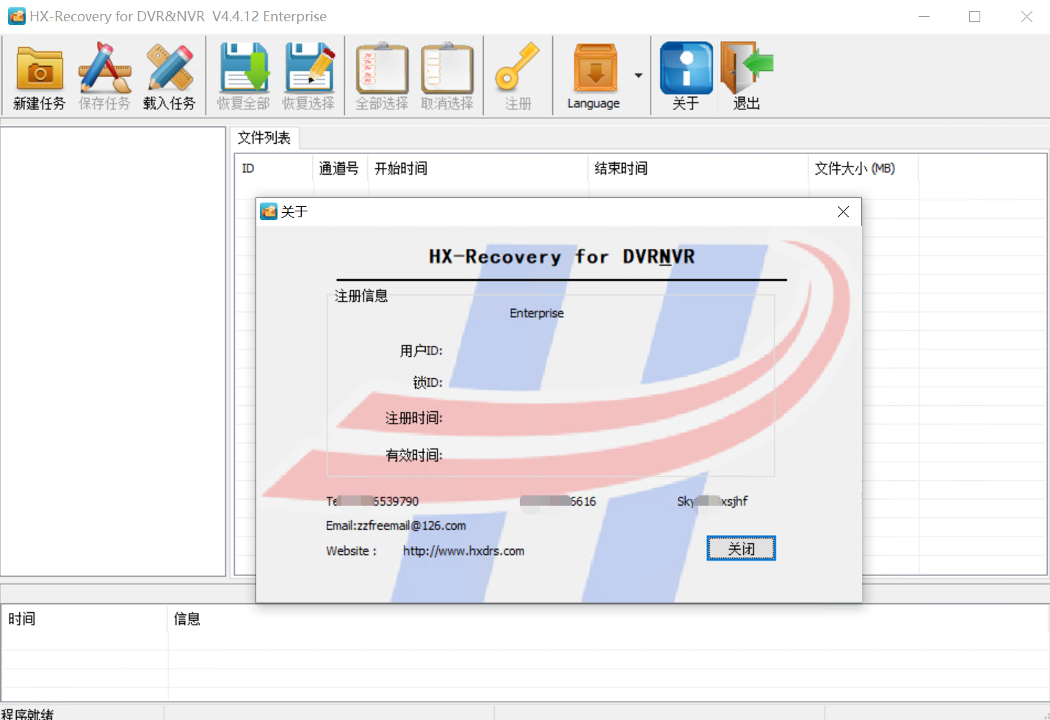Click the 全部选择 (Select All) clipboard icon
The width and height of the screenshot is (1050, 720).
[382, 76]
